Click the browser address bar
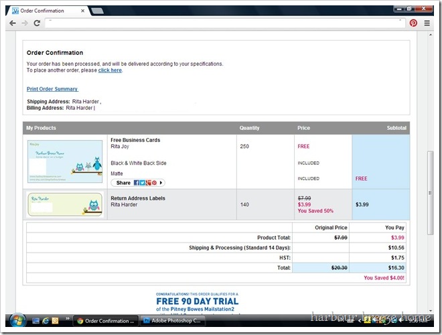 click(225, 23)
